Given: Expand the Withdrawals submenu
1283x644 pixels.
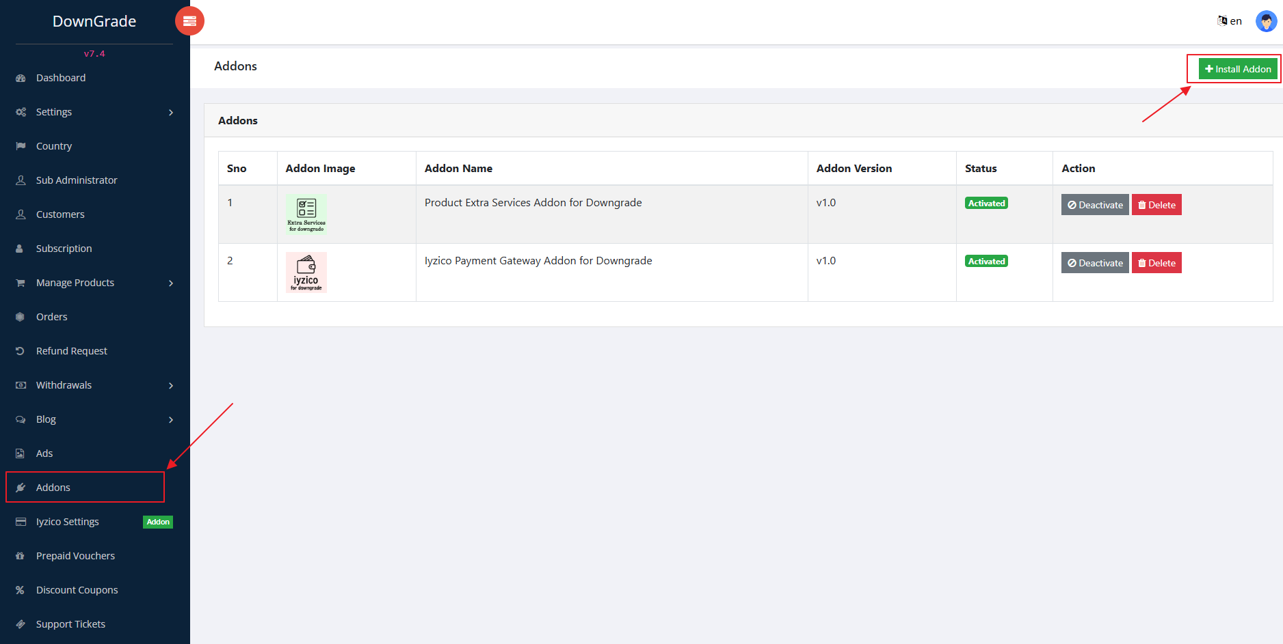Looking at the screenshot, I should click(170, 386).
